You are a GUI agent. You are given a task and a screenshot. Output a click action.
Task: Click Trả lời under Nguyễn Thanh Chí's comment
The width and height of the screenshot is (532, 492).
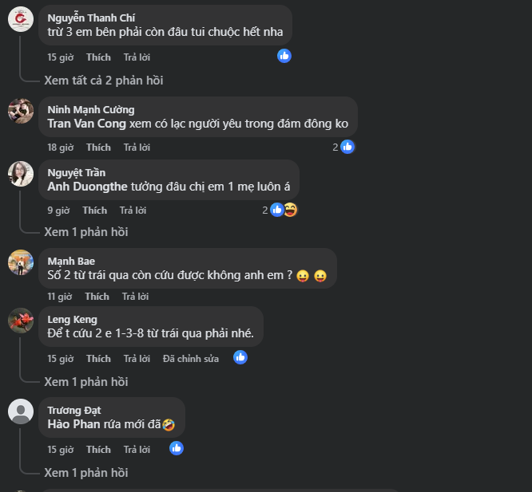tap(137, 57)
